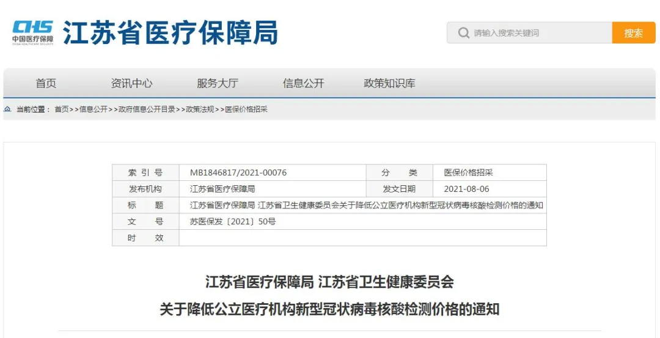Click the 文号 label cell
The height and width of the screenshot is (338, 660).
point(145,222)
